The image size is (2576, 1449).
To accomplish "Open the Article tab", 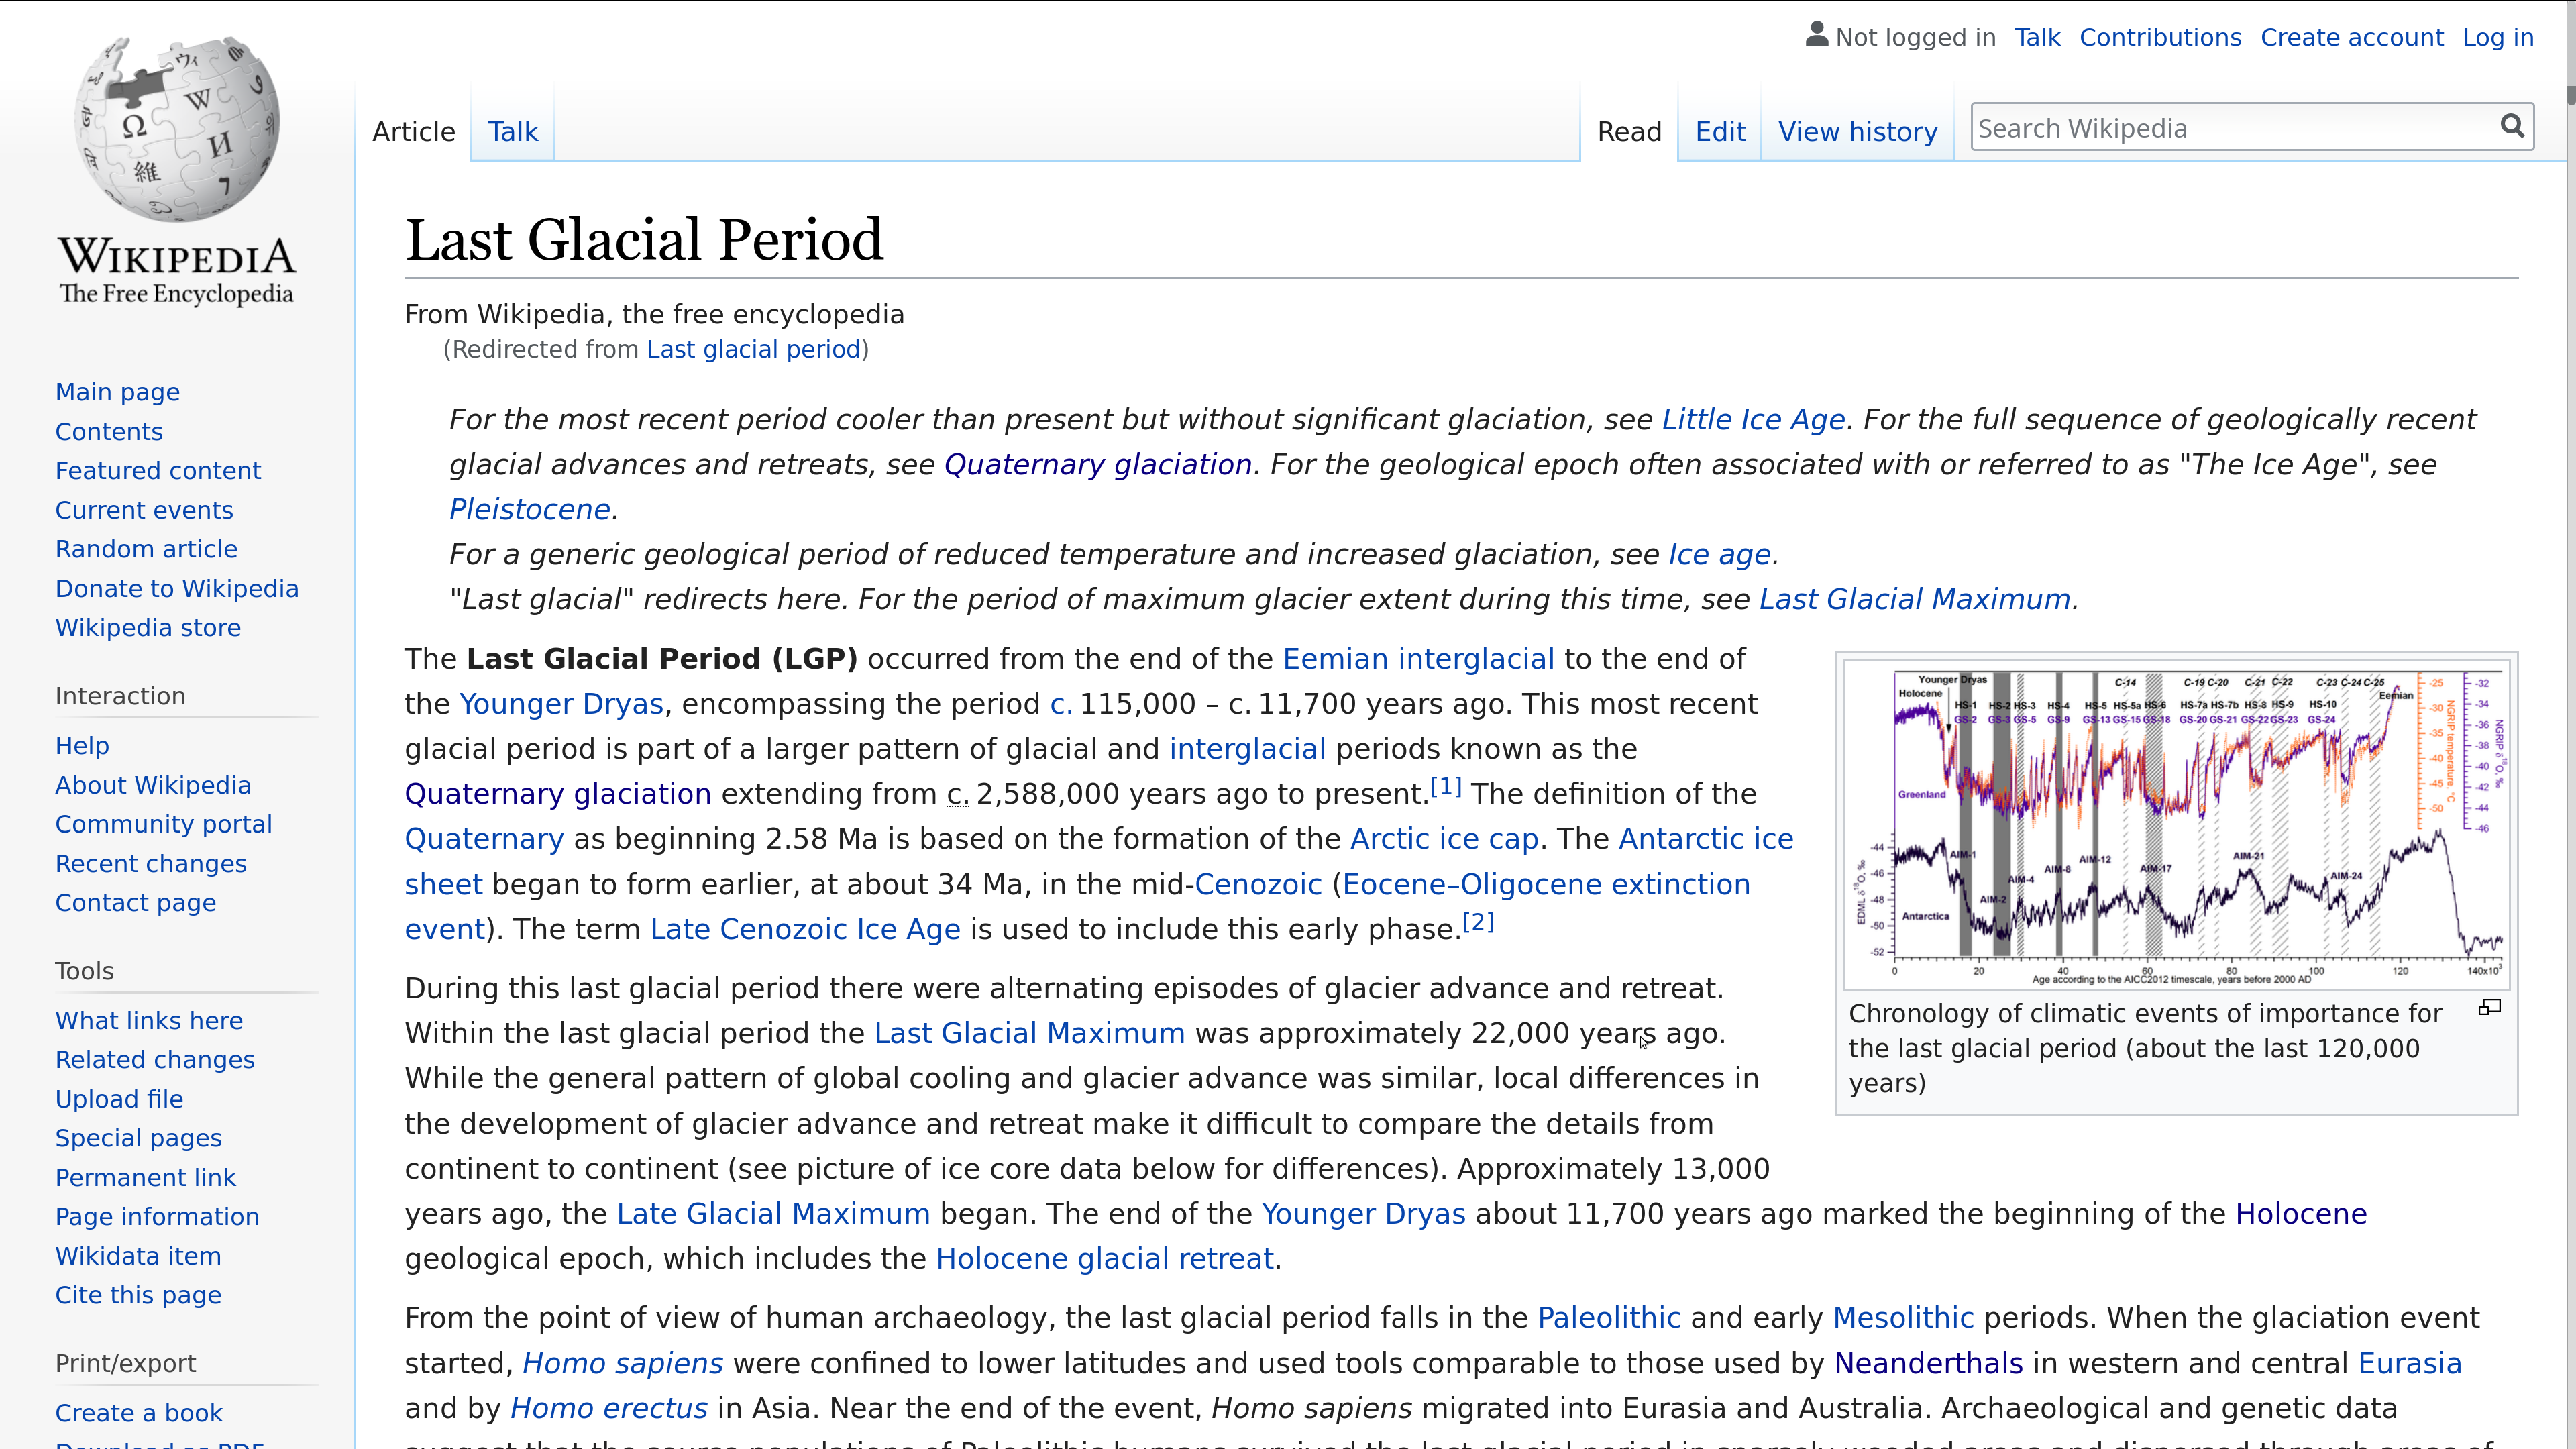I will coord(414,131).
